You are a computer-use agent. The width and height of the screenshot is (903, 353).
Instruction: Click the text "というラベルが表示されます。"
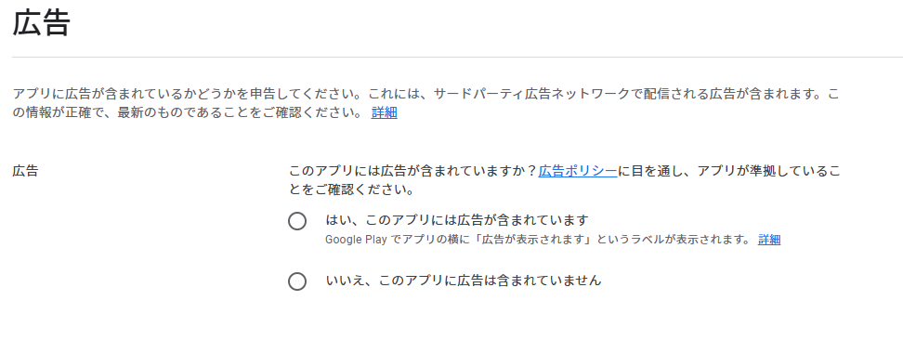[672, 240]
